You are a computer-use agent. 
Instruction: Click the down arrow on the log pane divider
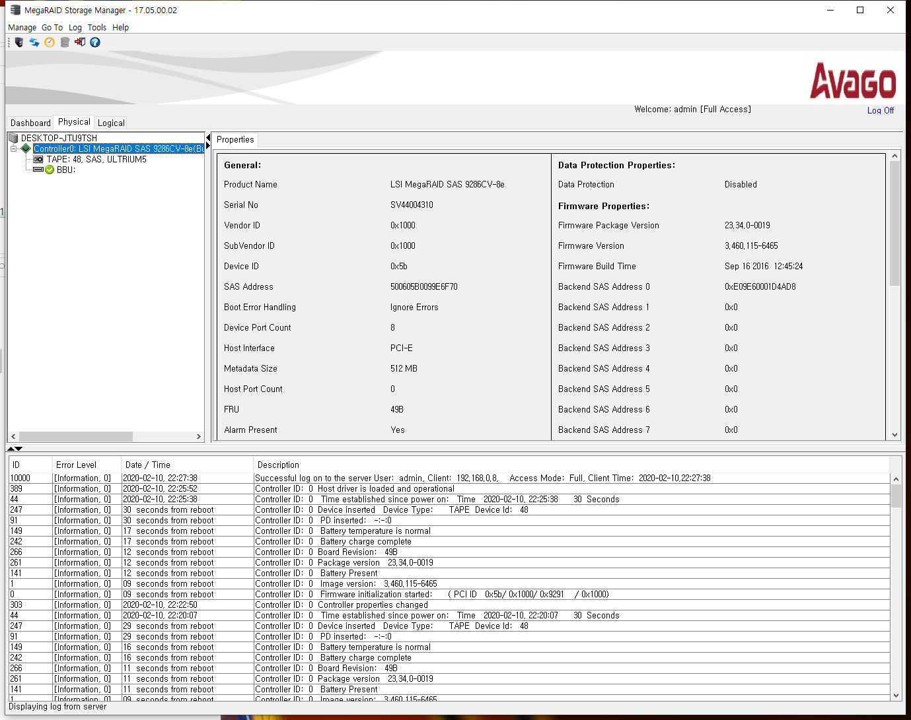coord(19,449)
